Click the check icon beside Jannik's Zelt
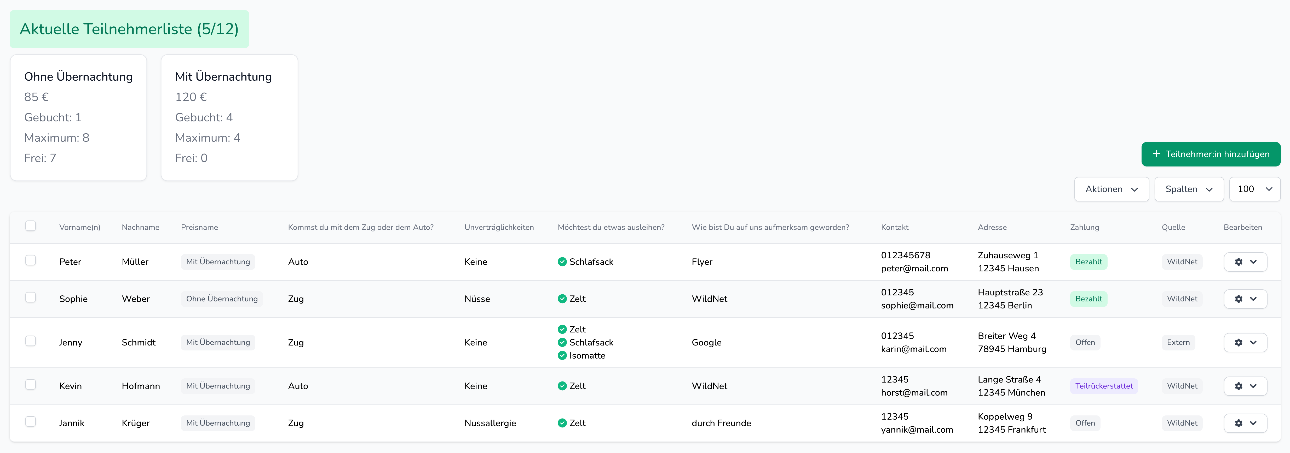 (562, 423)
